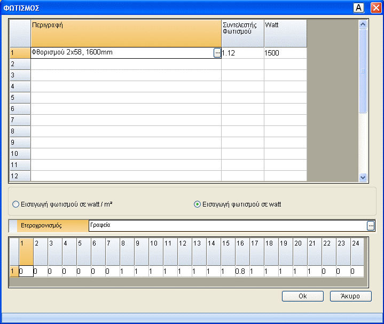Click the Περιγραφή column header
This screenshot has height=324, width=384.
[x=126, y=34]
